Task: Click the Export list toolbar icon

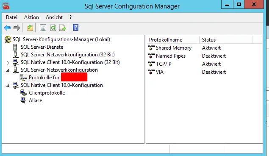Action: pyautogui.click(x=63, y=28)
